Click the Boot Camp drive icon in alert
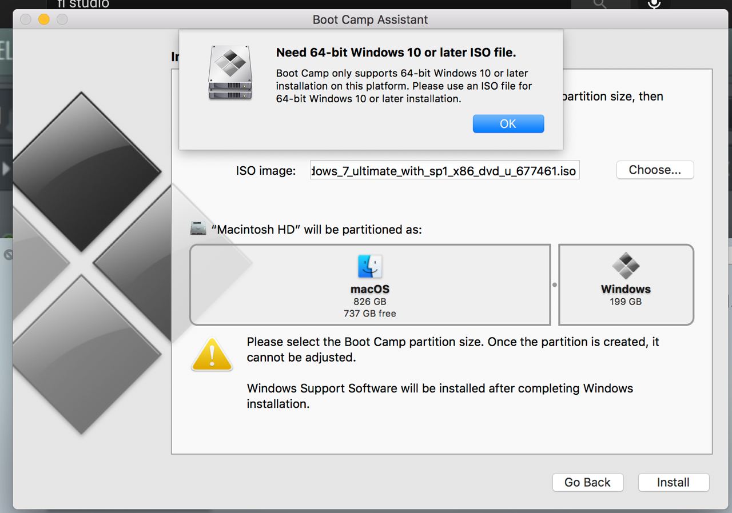 click(230, 74)
